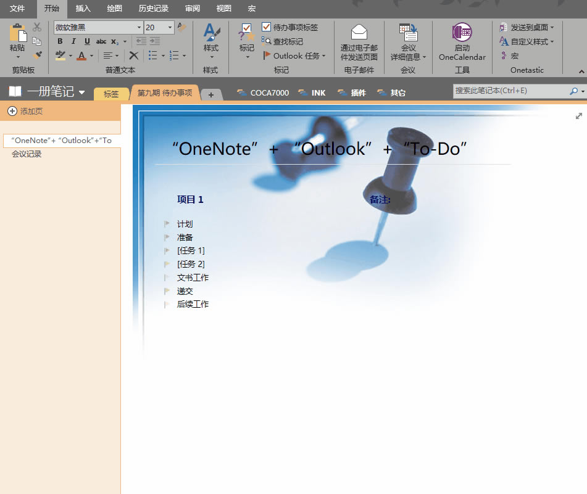This screenshot has width=587, height=494.
Task: Expand the Outlook 任务 dropdown
Action: click(324, 55)
